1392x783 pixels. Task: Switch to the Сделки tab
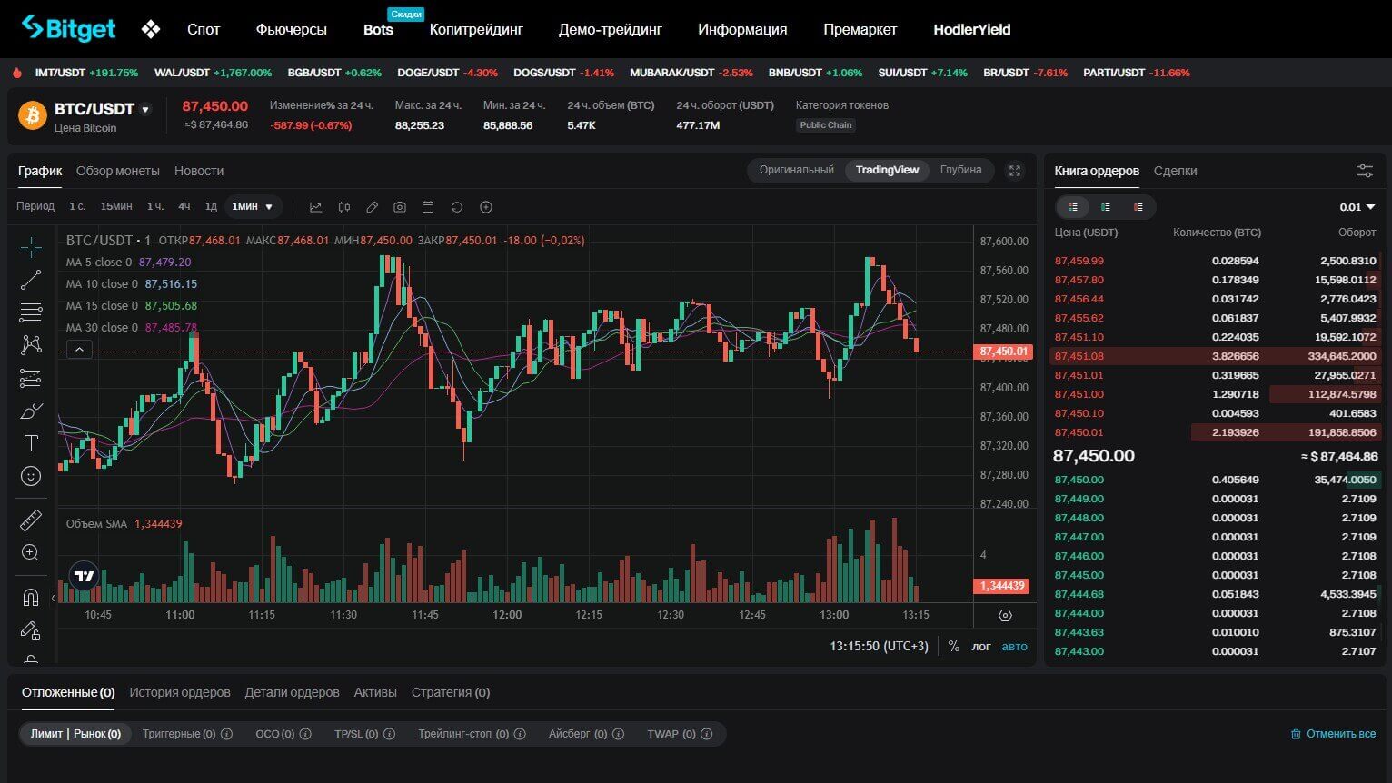pos(1175,171)
